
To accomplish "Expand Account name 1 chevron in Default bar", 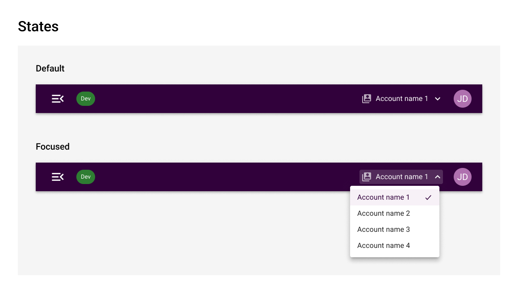I will [x=438, y=99].
